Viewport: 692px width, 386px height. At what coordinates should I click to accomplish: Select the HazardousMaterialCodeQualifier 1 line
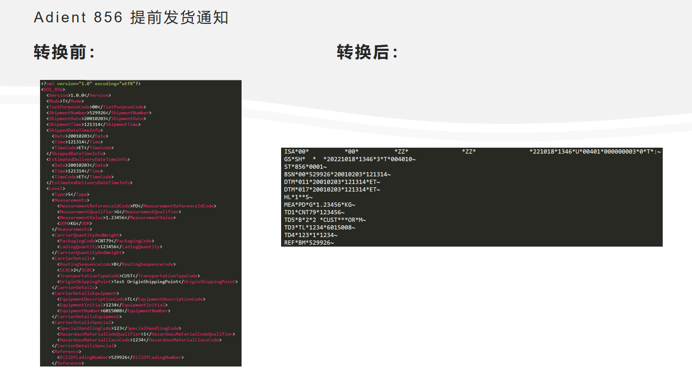point(146,334)
